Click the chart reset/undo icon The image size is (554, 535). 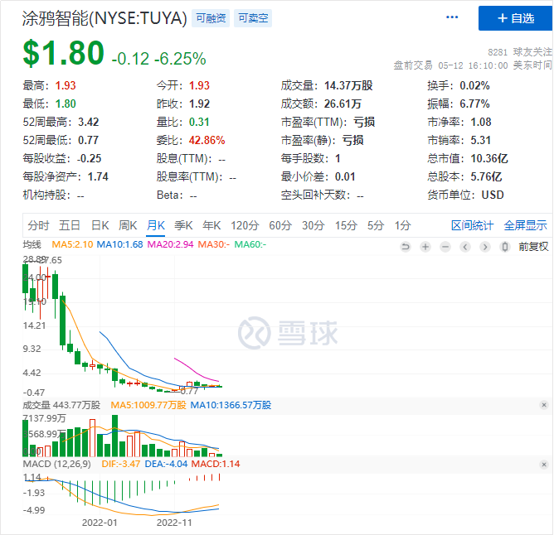click(x=406, y=247)
